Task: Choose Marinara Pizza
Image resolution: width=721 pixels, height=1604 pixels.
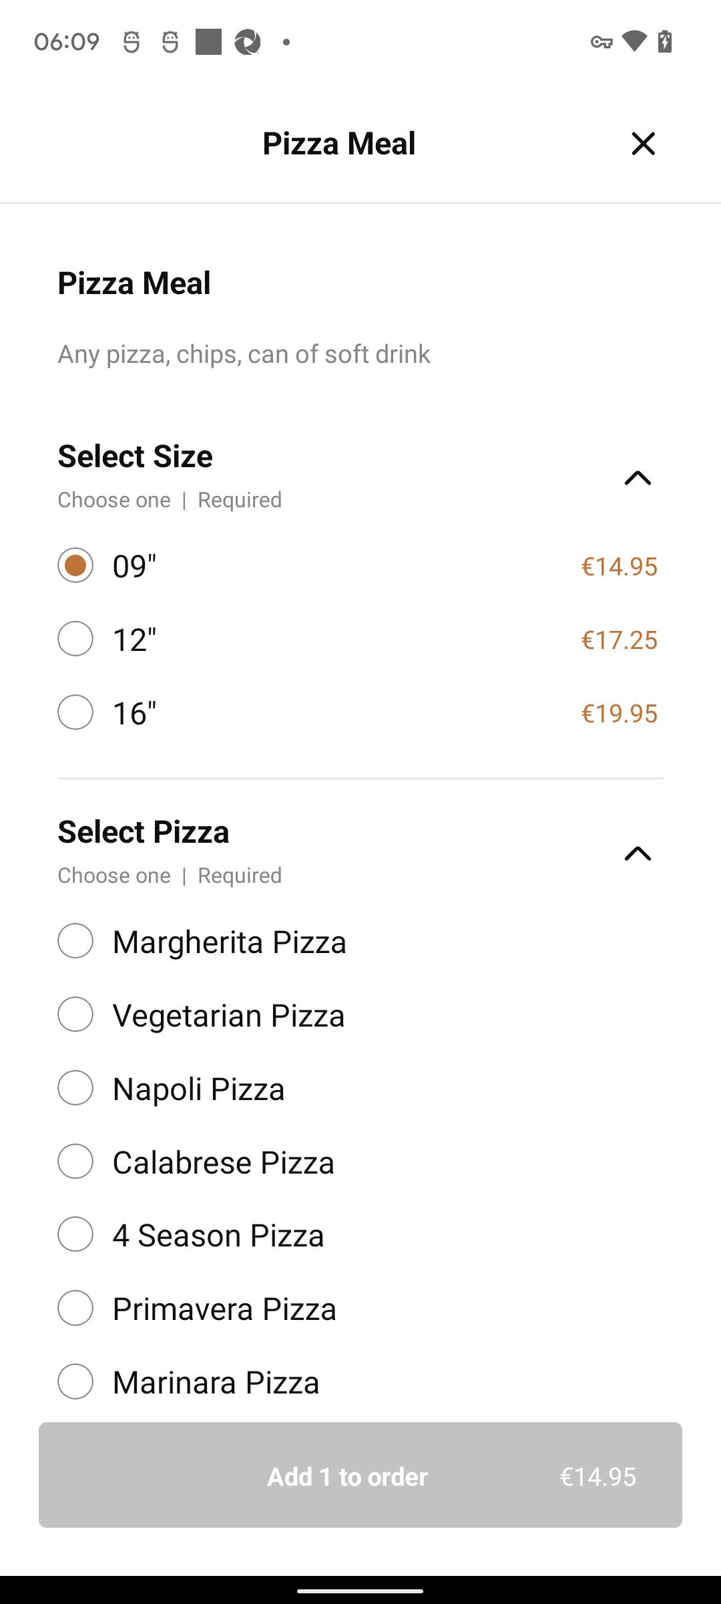Action: pos(75,1381)
